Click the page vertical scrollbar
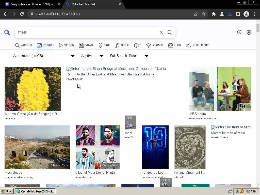 tap(258, 28)
